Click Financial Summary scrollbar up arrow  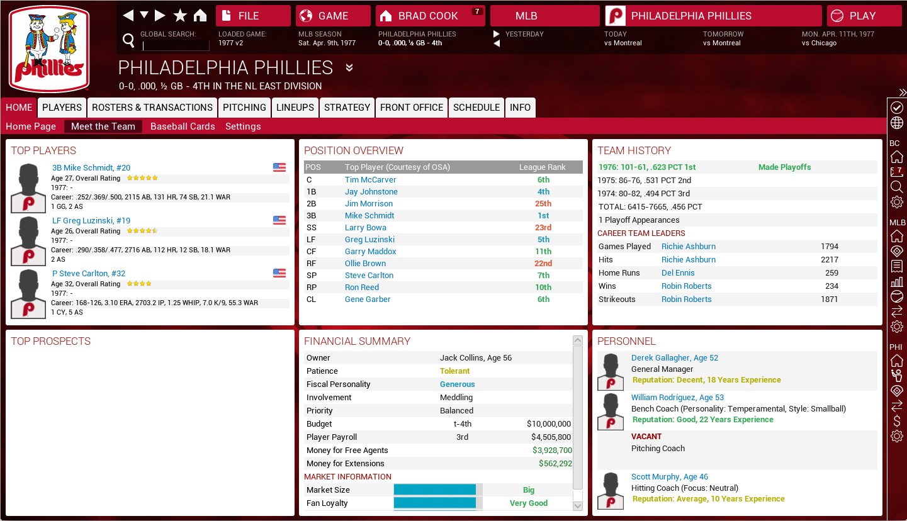pyautogui.click(x=578, y=340)
